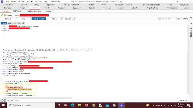Go to Dashboard tab
The image size is (193, 108).
pyautogui.click(x=8, y=8)
